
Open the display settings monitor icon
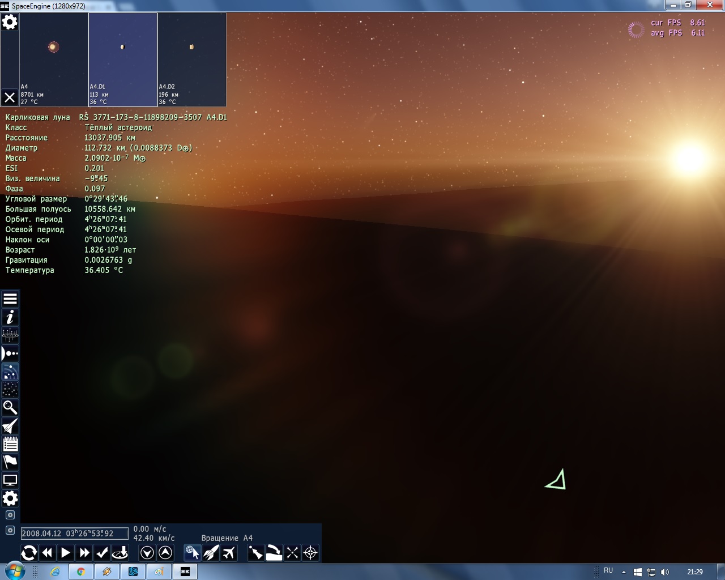click(10, 480)
